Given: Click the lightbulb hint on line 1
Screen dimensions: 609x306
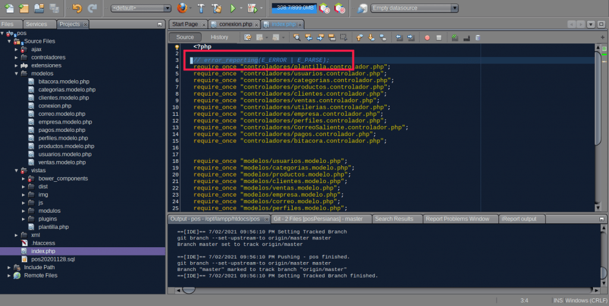Looking at the screenshot, I should click(x=177, y=47).
